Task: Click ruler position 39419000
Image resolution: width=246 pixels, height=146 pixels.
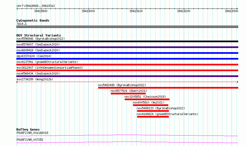Action: [88, 11]
